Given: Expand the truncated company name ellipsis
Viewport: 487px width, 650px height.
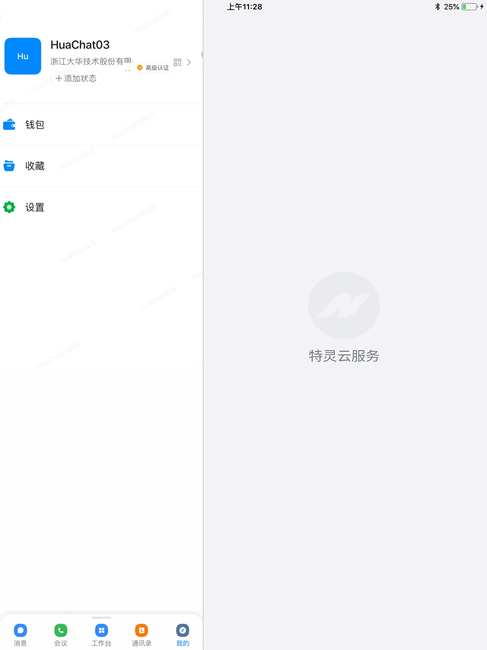Looking at the screenshot, I should [x=128, y=71].
